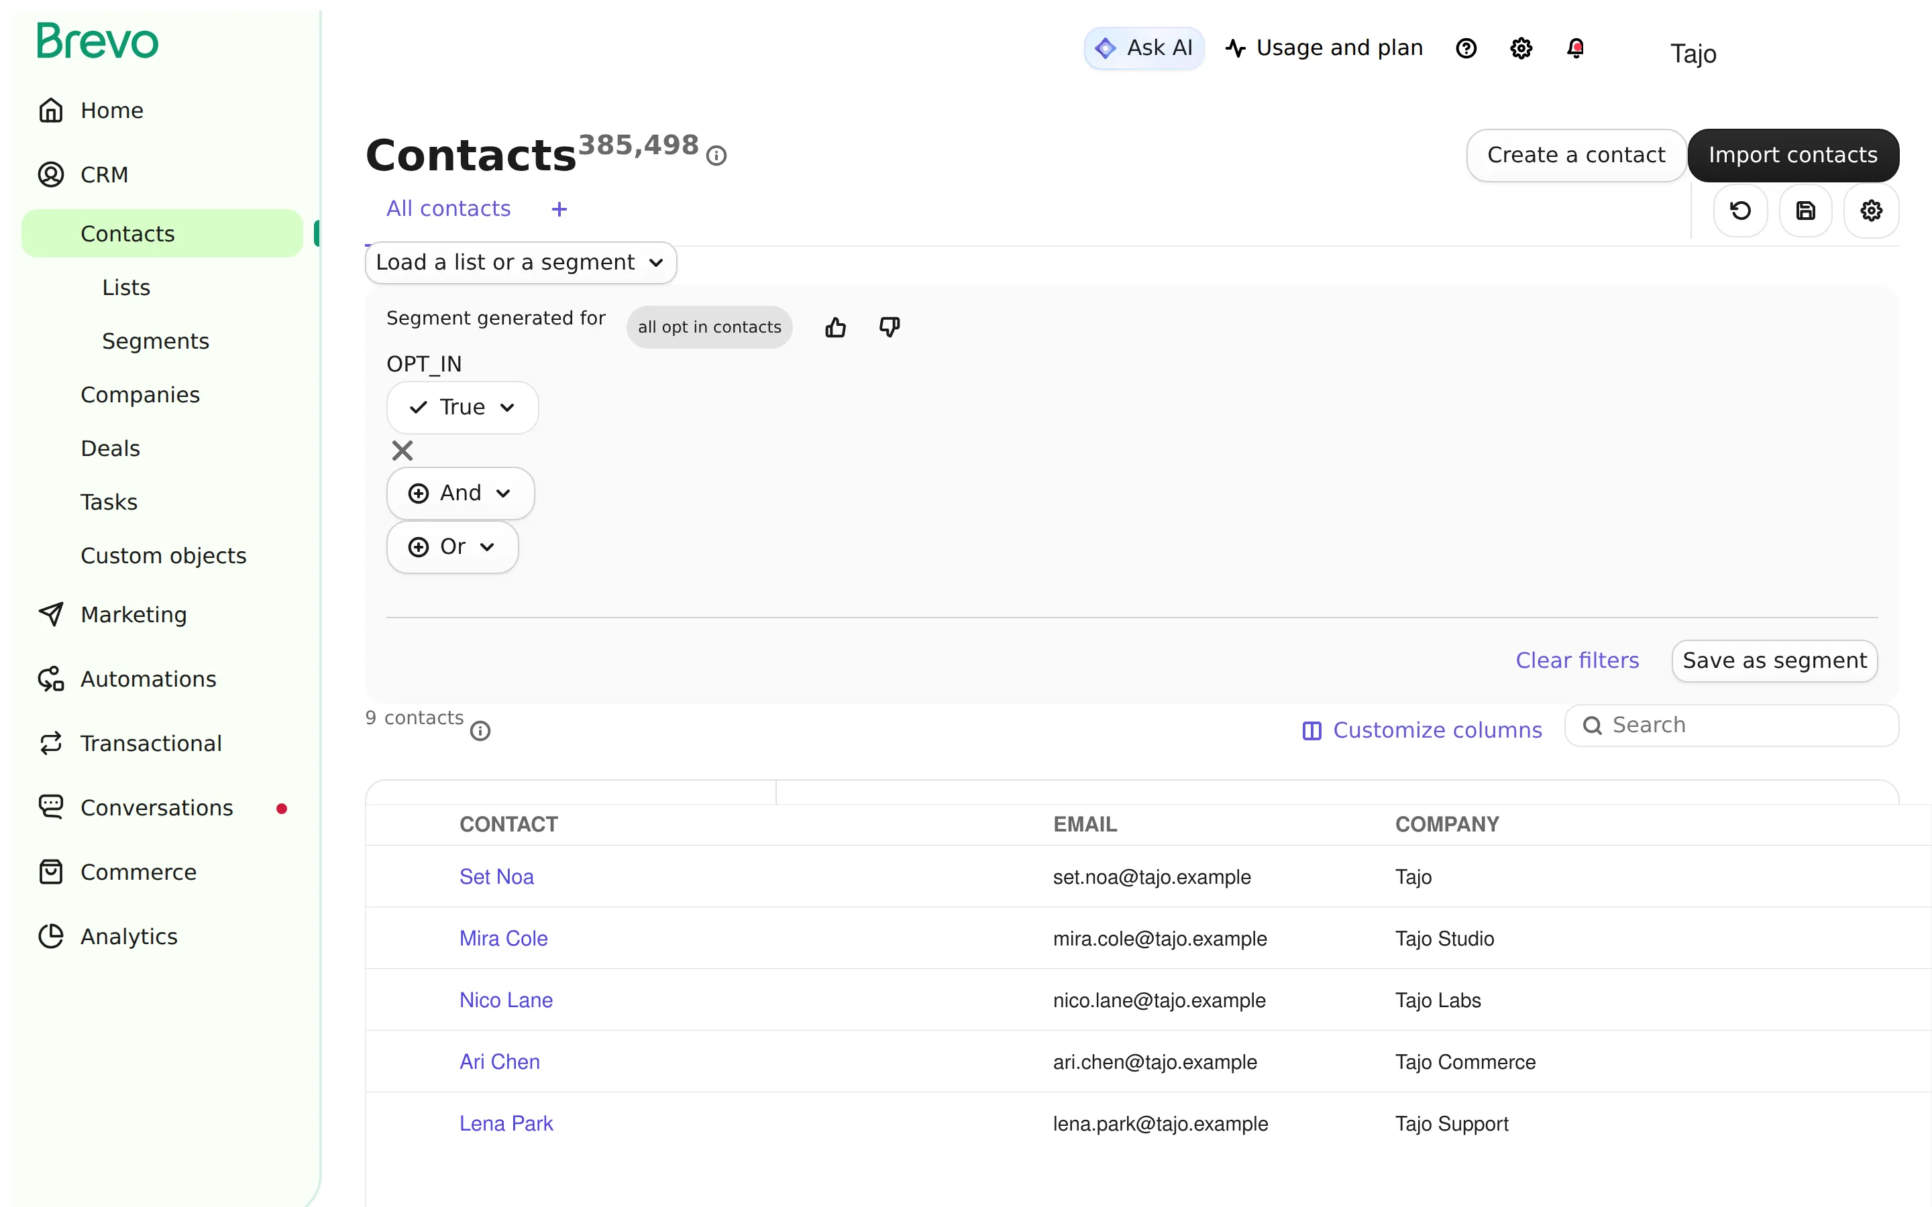The image size is (1932, 1207).
Task: Click email nico.lane@tajo.example
Action: (1159, 1000)
